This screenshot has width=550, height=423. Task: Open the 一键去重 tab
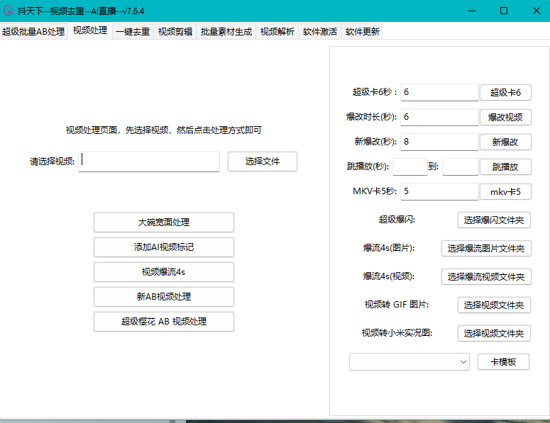[x=133, y=31]
